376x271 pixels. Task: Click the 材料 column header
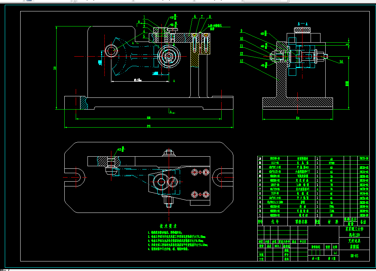pyautogui.click(x=333, y=222)
